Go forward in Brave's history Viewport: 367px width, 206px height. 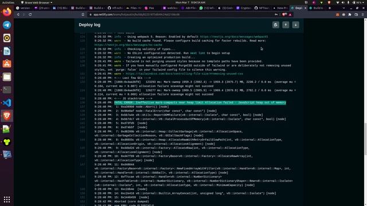(x=24, y=14)
